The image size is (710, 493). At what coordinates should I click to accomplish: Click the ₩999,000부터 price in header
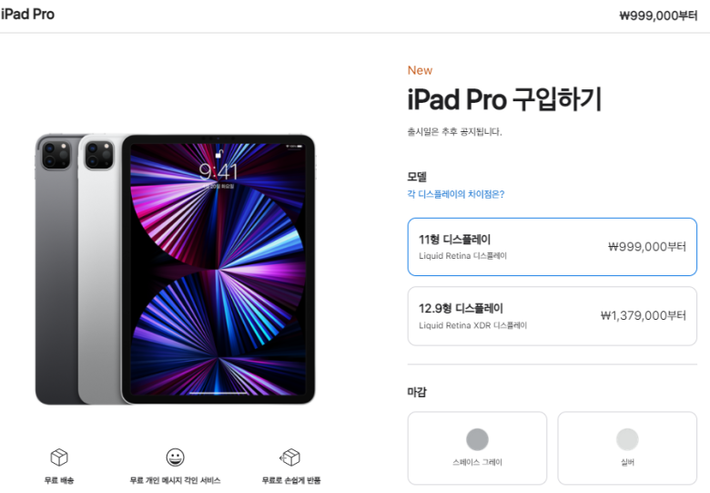pos(658,15)
